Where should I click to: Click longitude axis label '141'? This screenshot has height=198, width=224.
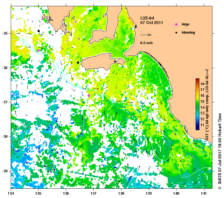point(204,193)
